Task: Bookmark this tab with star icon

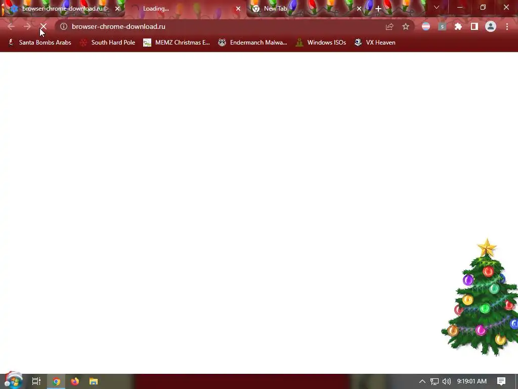Action: tap(406, 26)
